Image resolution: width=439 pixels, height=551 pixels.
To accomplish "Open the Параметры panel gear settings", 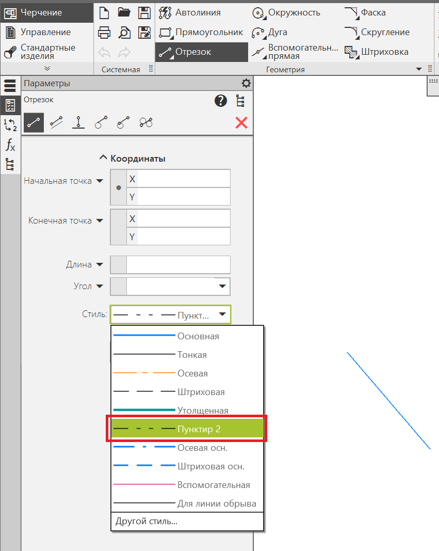I will tap(246, 84).
